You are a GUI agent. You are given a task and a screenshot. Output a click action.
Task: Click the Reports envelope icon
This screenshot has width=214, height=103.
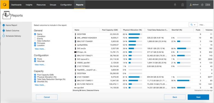pos(6,15)
